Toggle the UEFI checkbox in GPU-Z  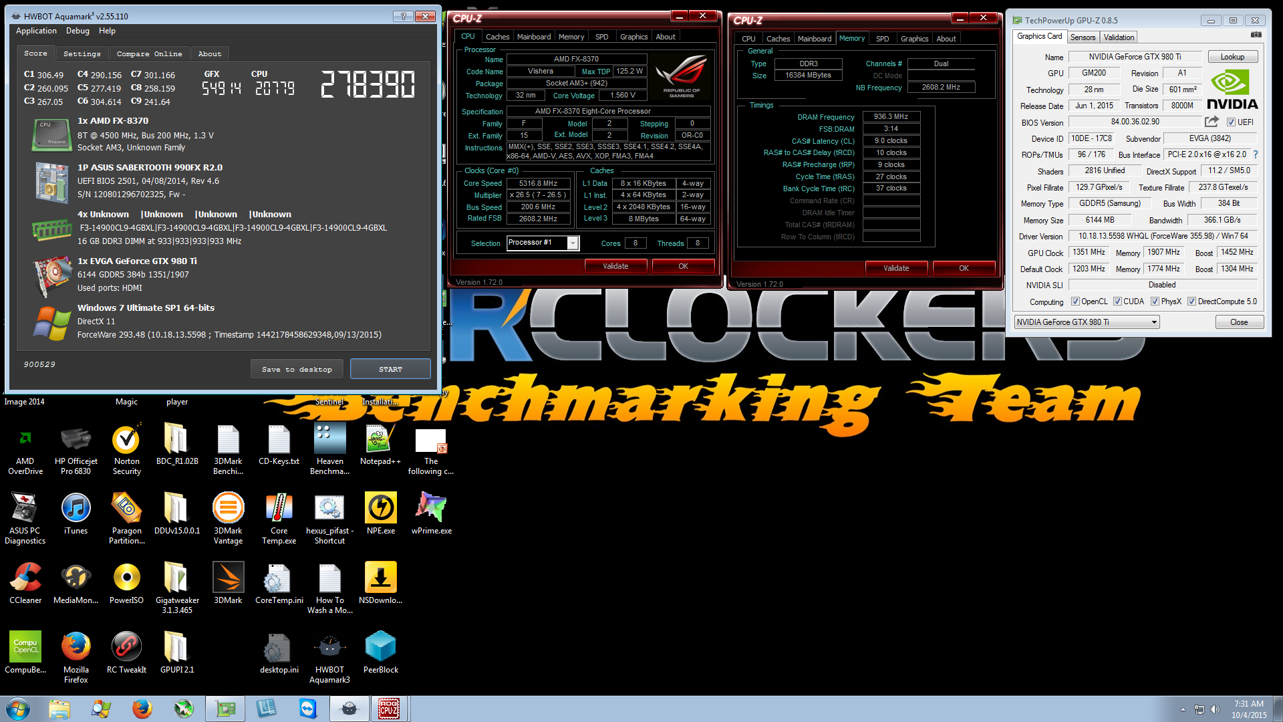click(x=1231, y=122)
